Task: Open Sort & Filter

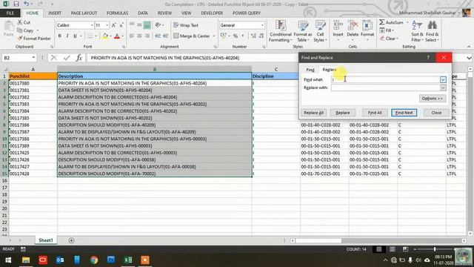Action: point(417,31)
